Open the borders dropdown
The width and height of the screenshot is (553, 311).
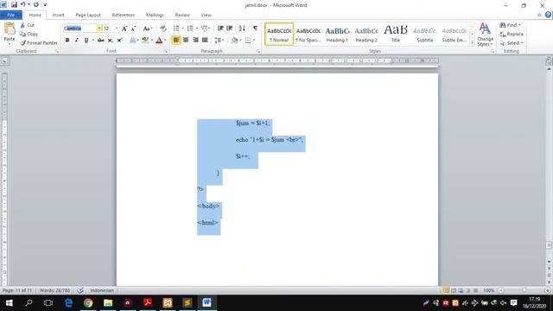(254, 41)
